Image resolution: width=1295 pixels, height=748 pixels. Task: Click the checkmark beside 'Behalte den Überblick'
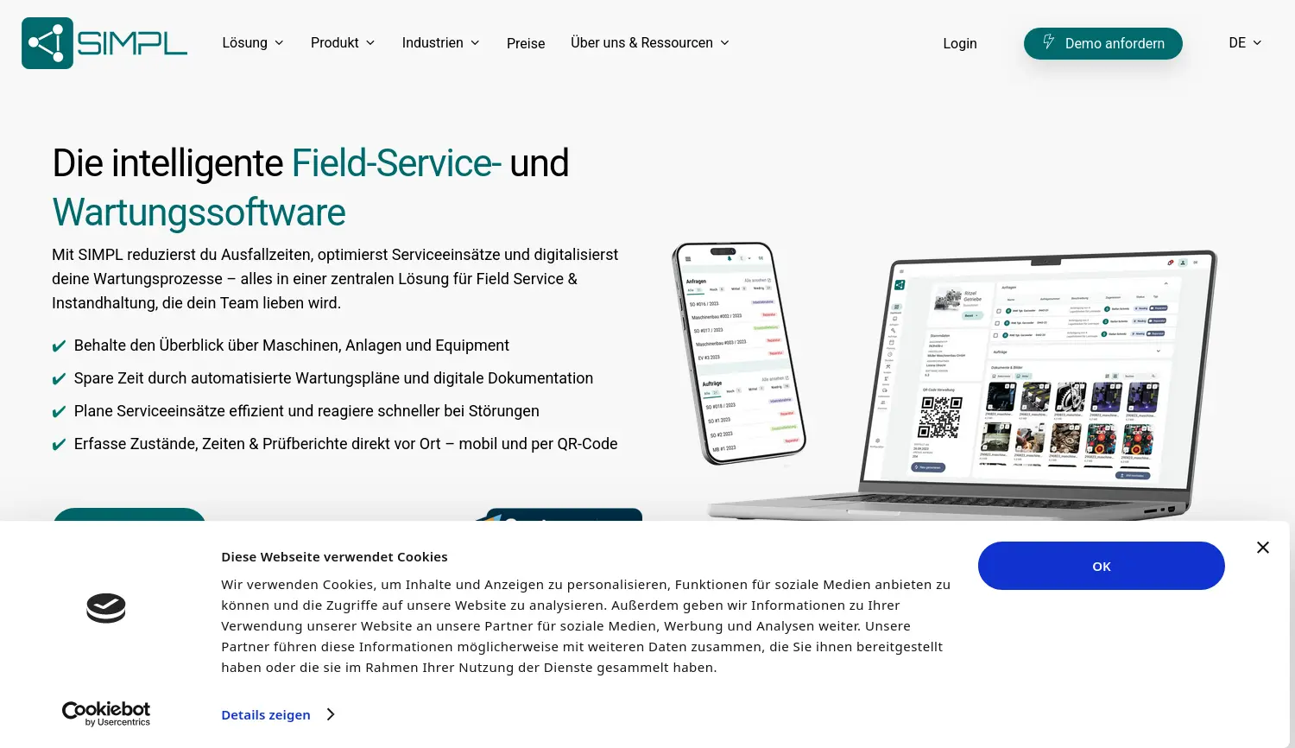tap(59, 346)
